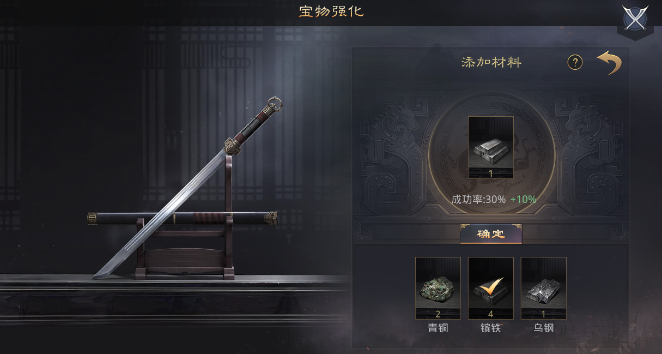Click the black scabbard on the stand

pos(183,219)
